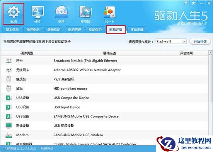
Task: Open the 修电脑 repair section
Action: [85, 14]
